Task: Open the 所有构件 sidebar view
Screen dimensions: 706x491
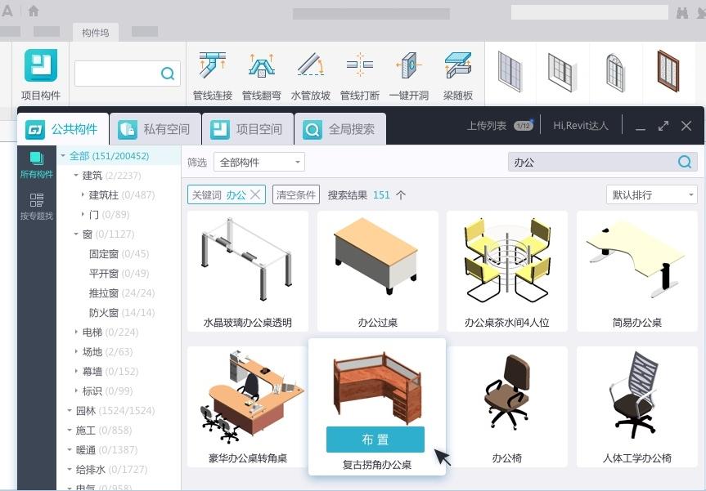Action: pos(37,165)
